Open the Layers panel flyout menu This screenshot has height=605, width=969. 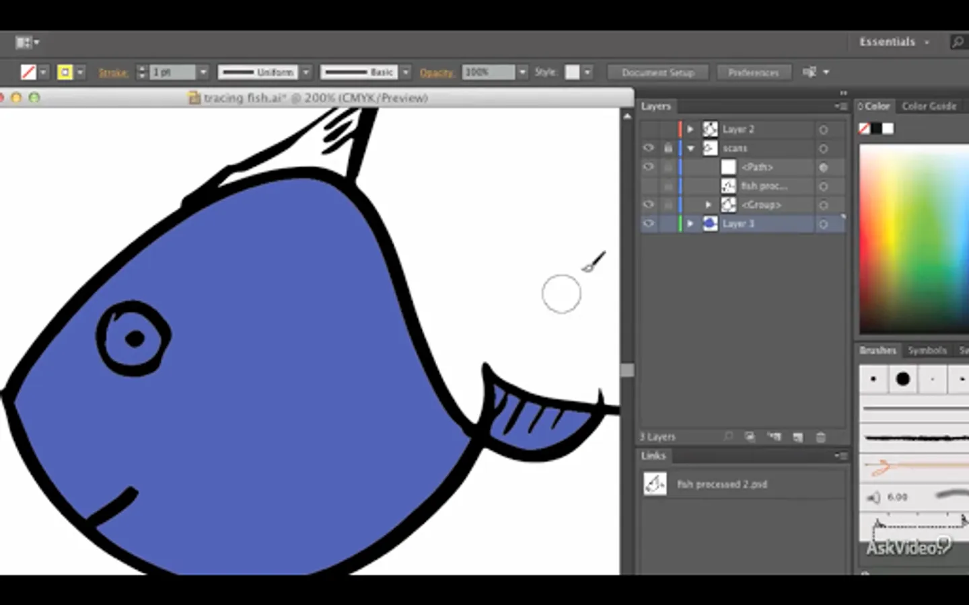coord(840,106)
